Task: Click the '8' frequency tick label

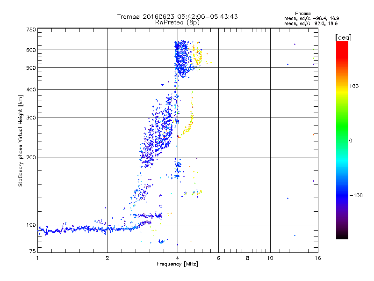Action: [248, 258]
